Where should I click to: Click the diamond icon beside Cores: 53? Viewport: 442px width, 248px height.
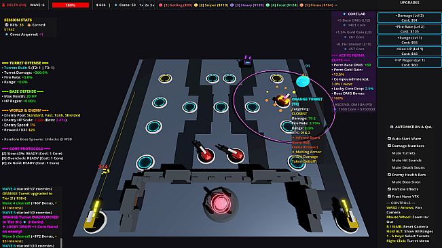coord(116,5)
